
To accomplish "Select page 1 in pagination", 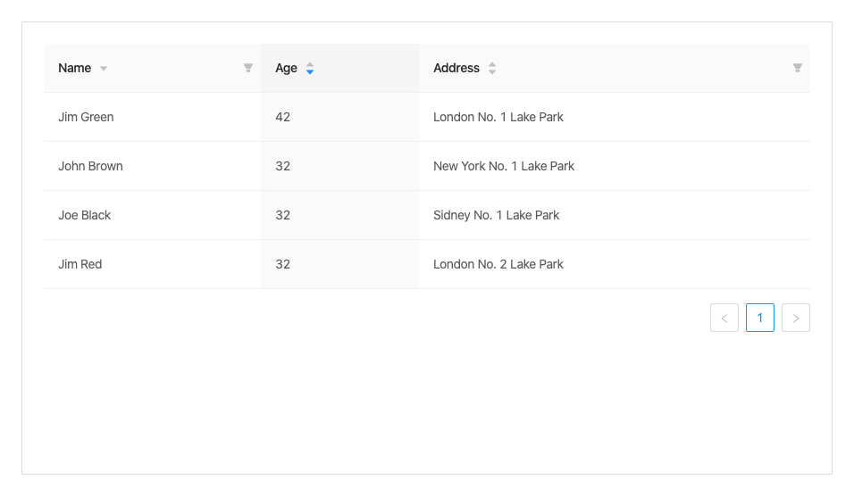I will 760,318.
